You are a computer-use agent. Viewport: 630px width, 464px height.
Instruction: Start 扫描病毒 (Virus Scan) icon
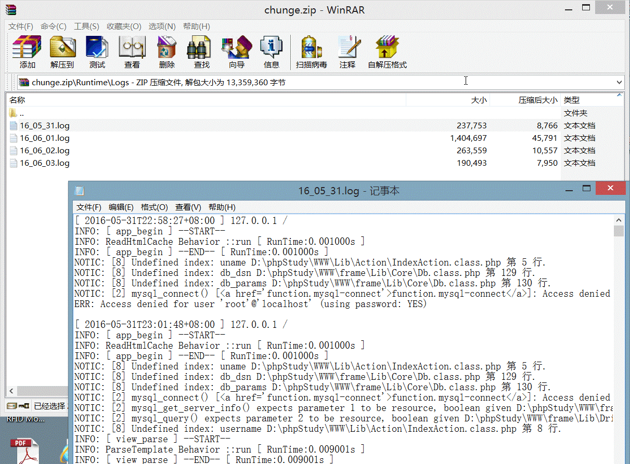point(311,47)
